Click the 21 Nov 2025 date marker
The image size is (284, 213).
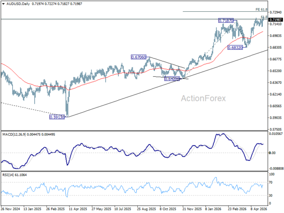click(192, 209)
